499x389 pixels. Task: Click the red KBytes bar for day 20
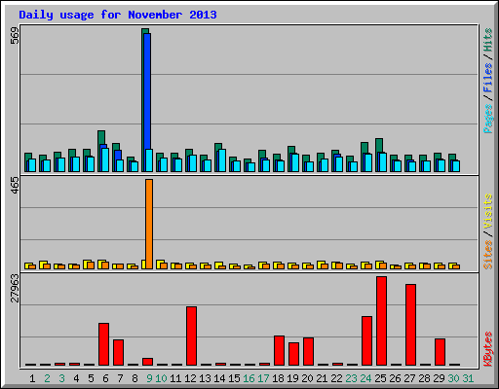click(308, 351)
